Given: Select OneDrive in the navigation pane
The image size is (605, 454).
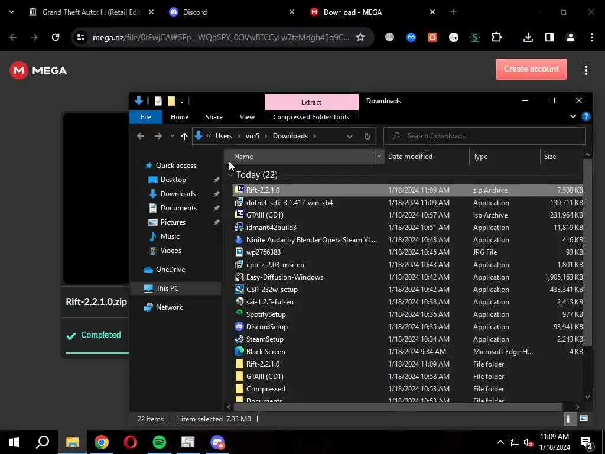Looking at the screenshot, I should 170,270.
